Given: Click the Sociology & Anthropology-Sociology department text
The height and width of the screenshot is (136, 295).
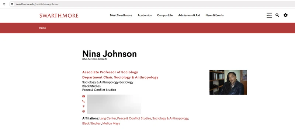Looking at the screenshot, I should pyautogui.click(x=108, y=82).
